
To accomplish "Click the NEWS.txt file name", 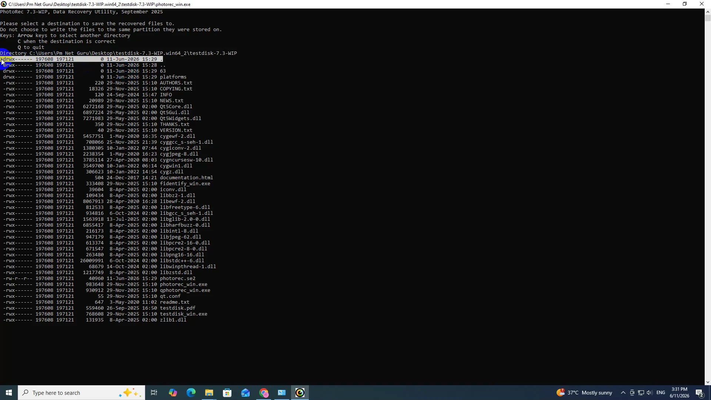I will [x=171, y=101].
